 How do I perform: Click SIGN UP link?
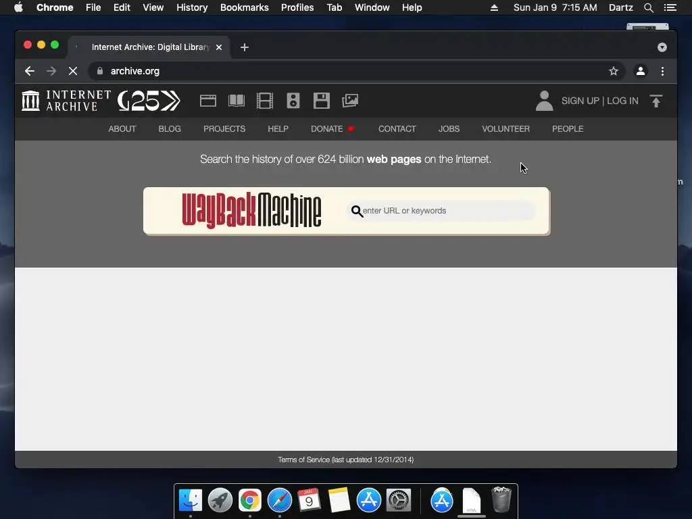580,101
